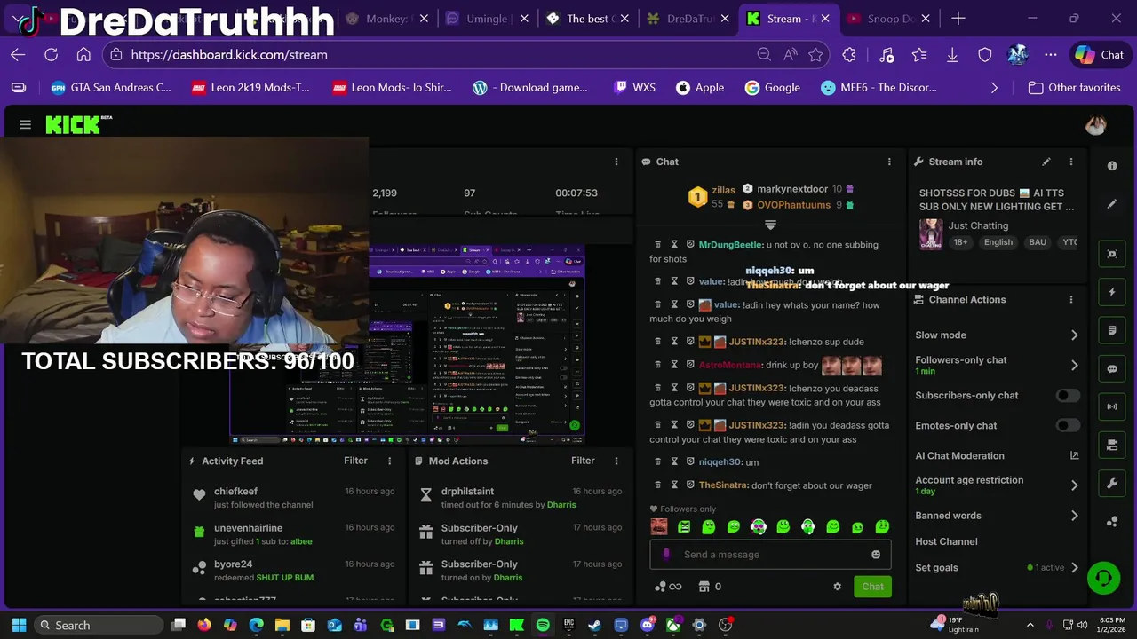The image size is (1137, 639).
Task: Open Host Channel action
Action: click(x=946, y=541)
